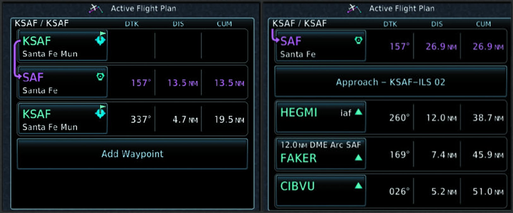Click flight plan icon in right panel title
The image size is (513, 213).
[354, 9]
